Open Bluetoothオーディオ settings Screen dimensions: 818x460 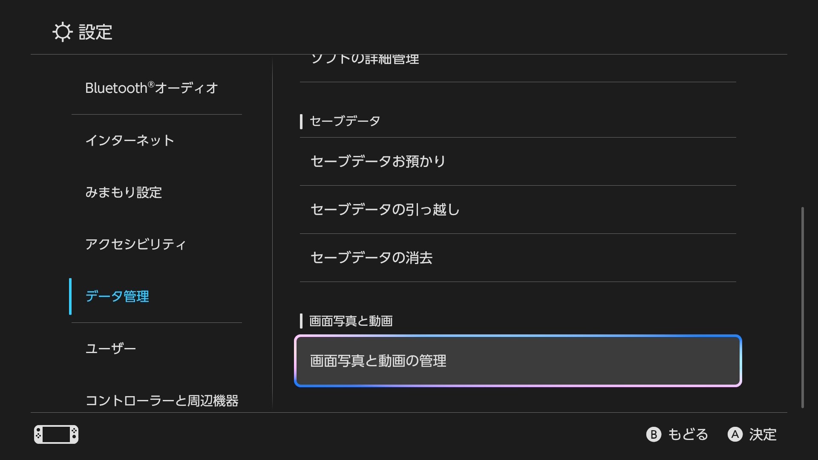point(151,88)
